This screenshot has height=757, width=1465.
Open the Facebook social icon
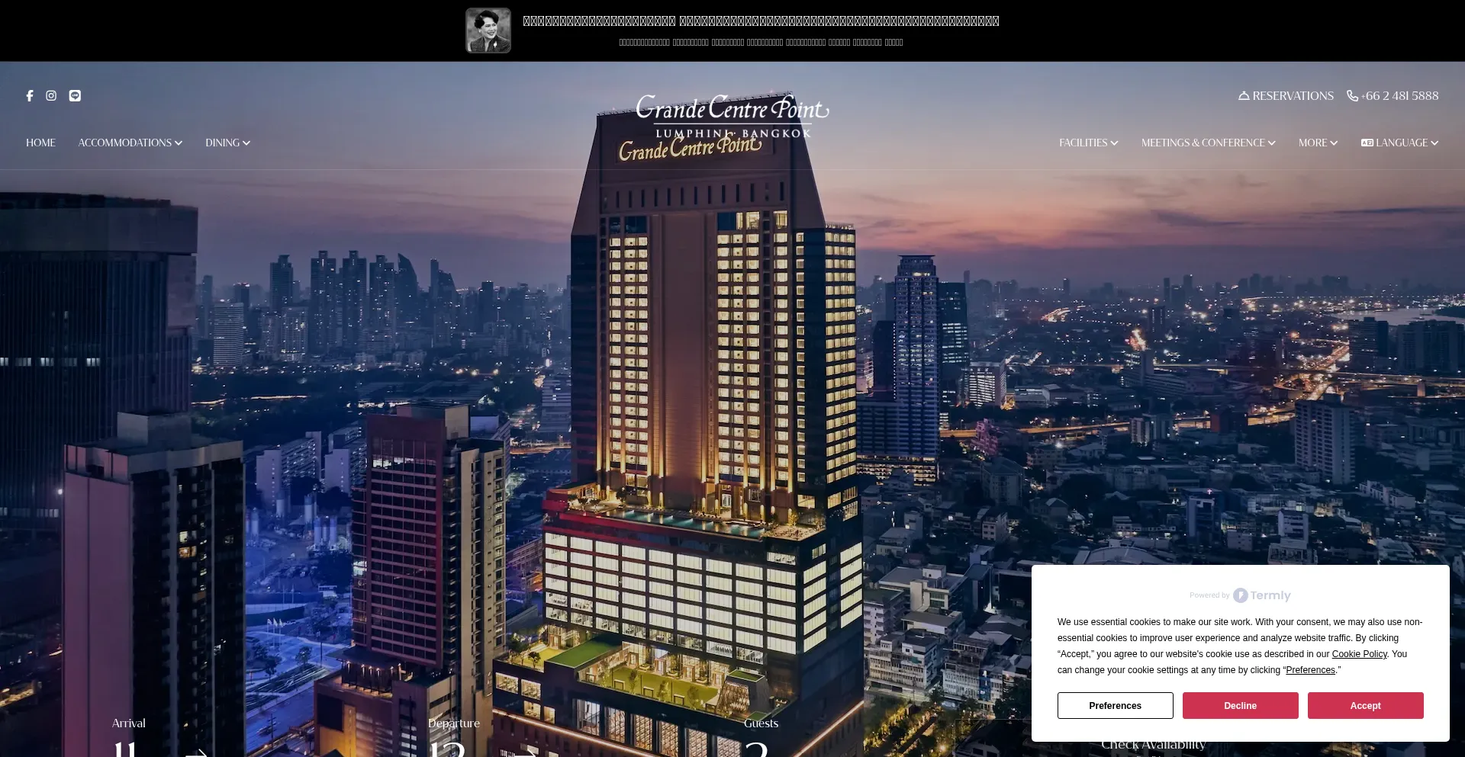[30, 96]
